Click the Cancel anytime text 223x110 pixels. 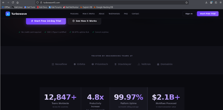pyautogui.click(x=102, y=32)
